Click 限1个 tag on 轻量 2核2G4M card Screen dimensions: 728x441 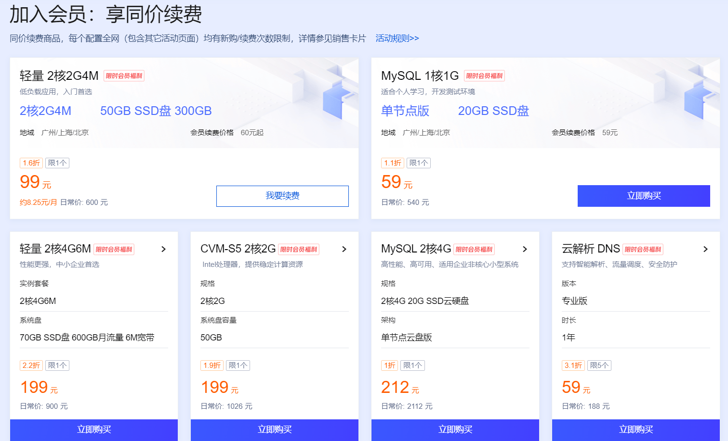(x=57, y=163)
